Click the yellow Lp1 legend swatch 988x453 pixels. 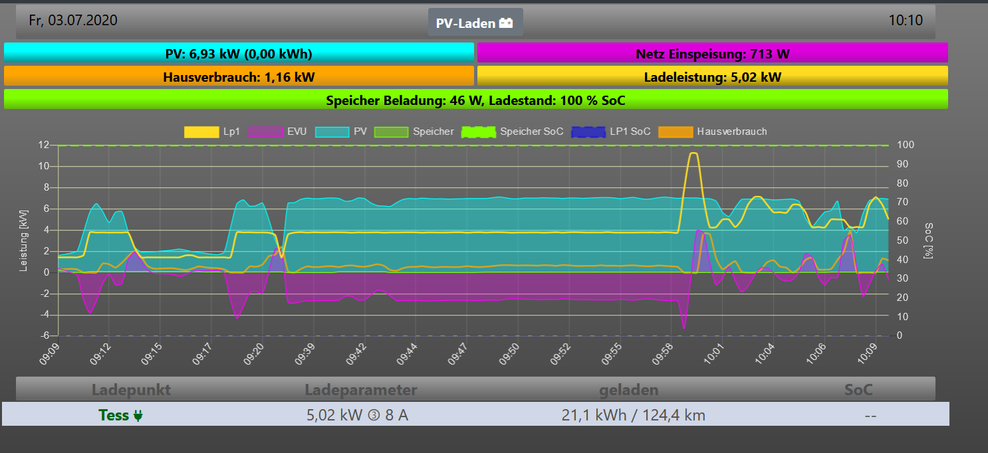[x=201, y=132]
